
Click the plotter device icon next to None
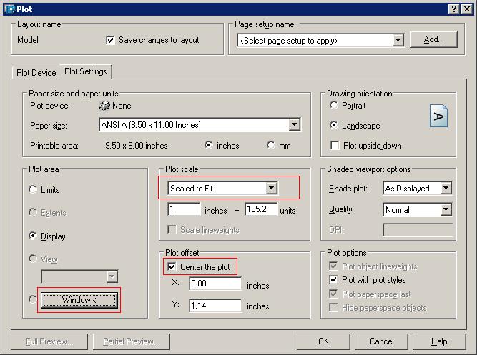(104, 106)
